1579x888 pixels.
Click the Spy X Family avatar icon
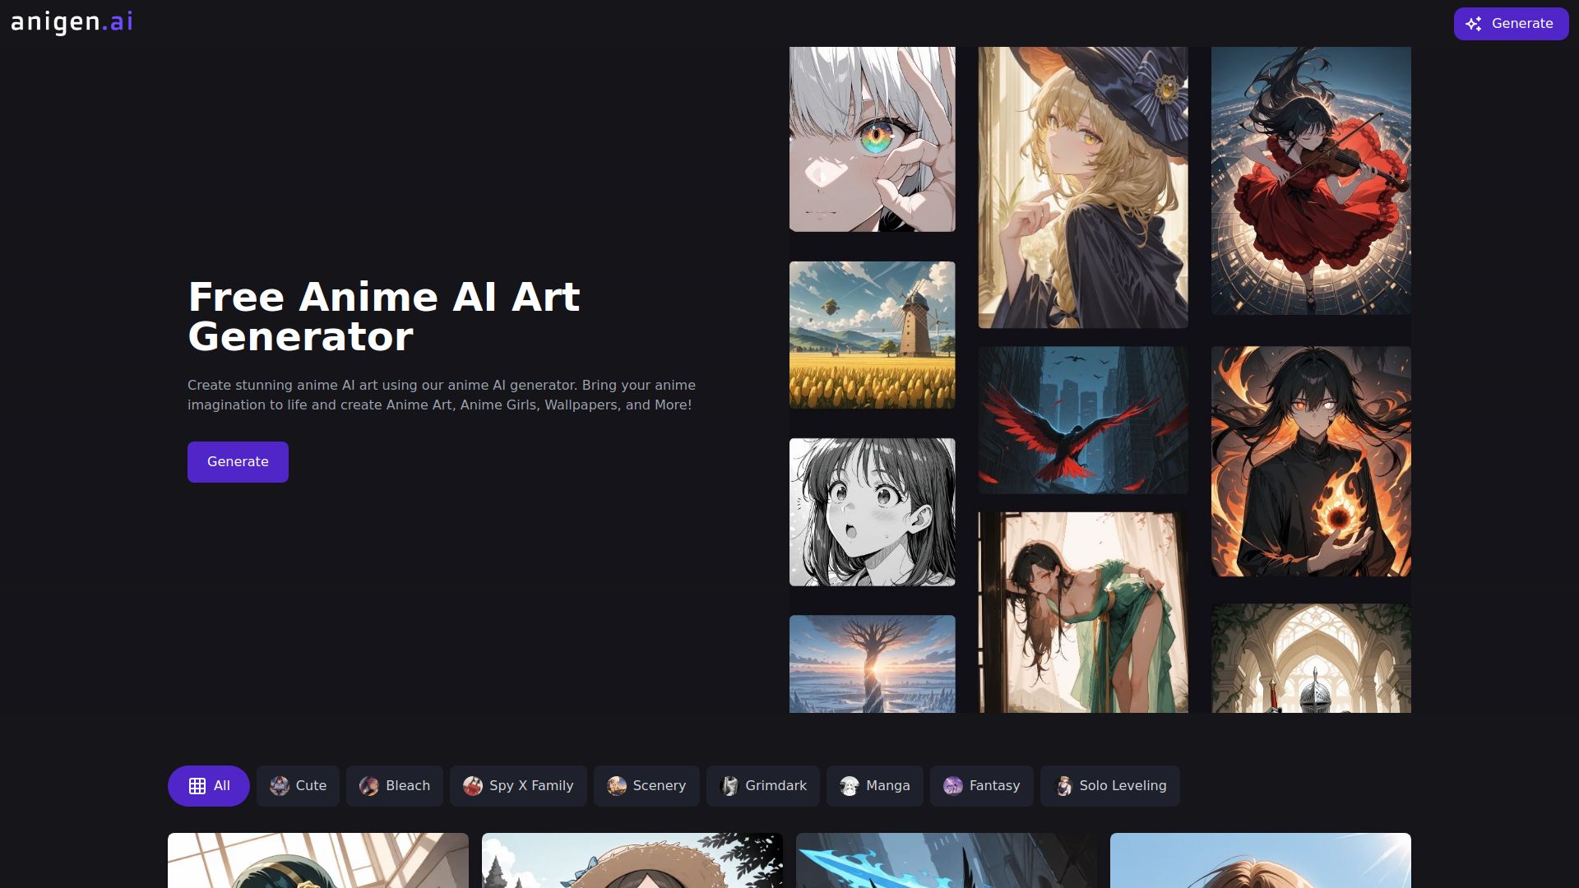471,785
